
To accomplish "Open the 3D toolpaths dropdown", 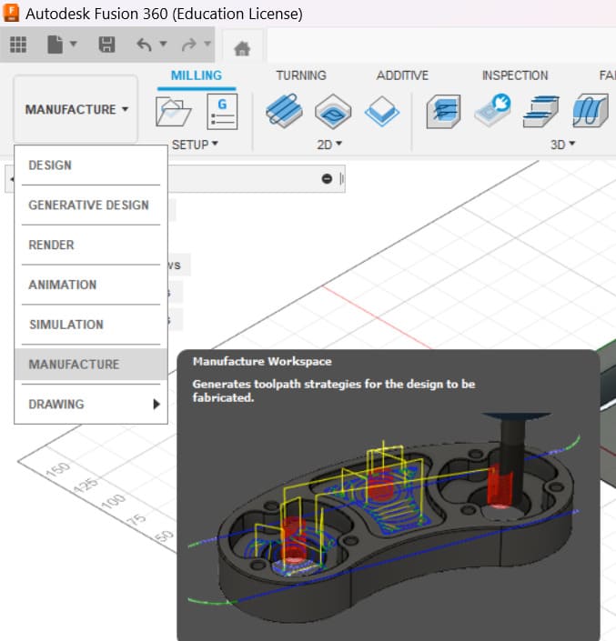I will [563, 145].
